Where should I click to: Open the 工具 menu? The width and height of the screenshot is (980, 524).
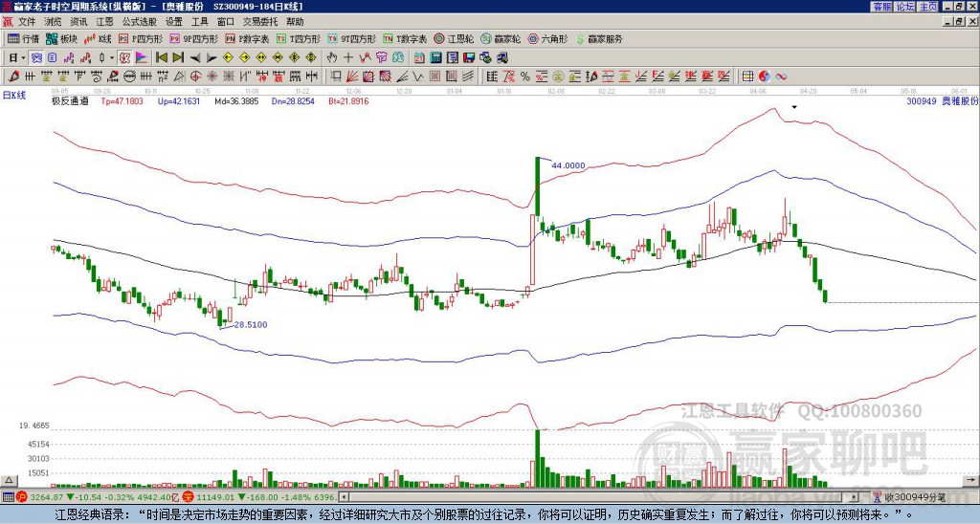(199, 22)
